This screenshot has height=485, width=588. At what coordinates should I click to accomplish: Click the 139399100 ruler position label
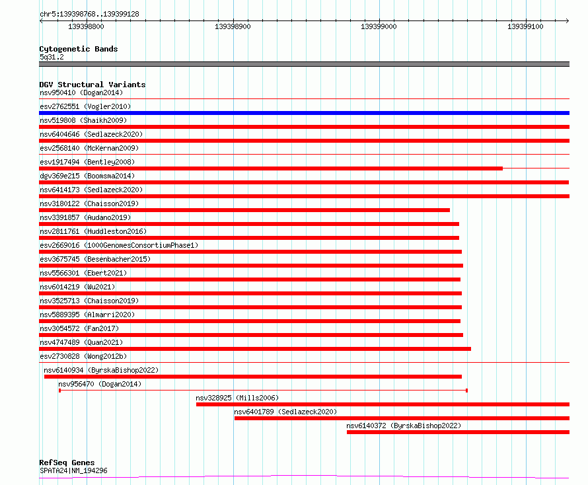pos(525,26)
